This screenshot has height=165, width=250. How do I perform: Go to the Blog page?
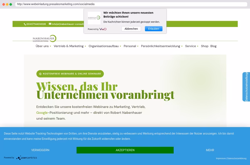pos(213,46)
